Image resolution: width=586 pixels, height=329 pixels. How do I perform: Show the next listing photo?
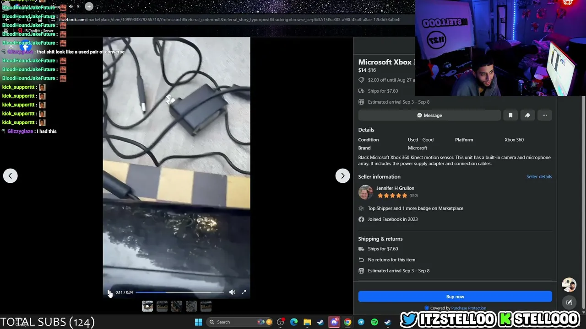click(342, 176)
